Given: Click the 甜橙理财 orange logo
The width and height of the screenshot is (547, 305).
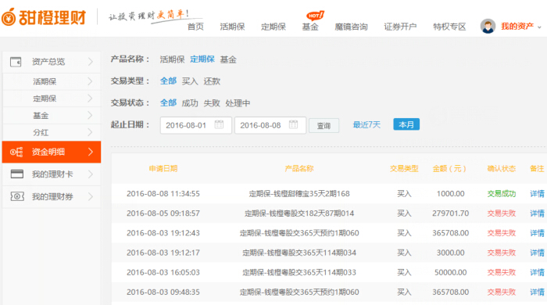Looking at the screenshot, I should click(x=44, y=16).
